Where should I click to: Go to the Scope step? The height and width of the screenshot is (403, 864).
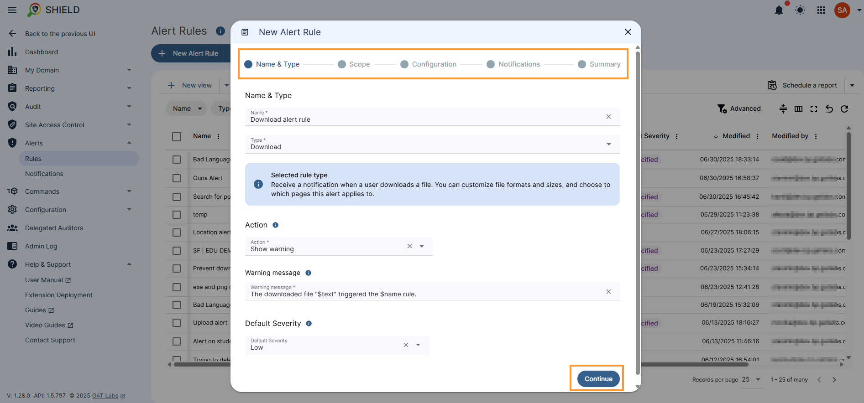(x=354, y=64)
